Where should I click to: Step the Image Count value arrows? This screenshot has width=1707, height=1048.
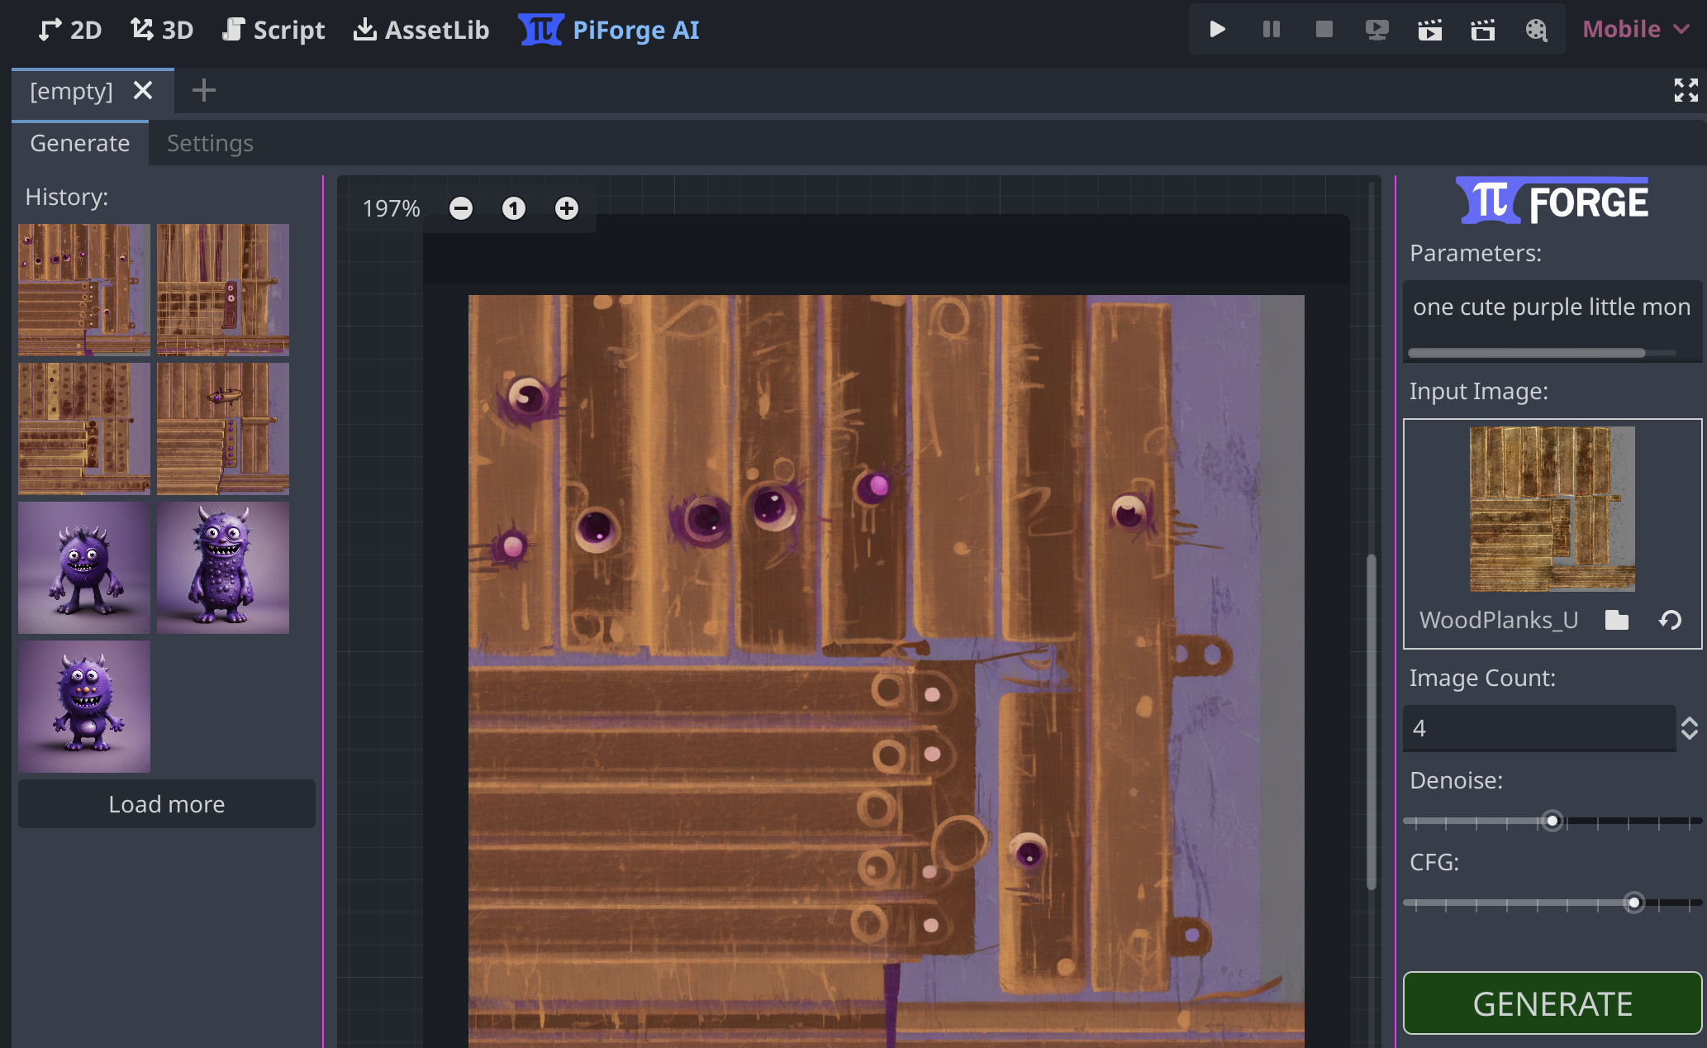coord(1689,728)
